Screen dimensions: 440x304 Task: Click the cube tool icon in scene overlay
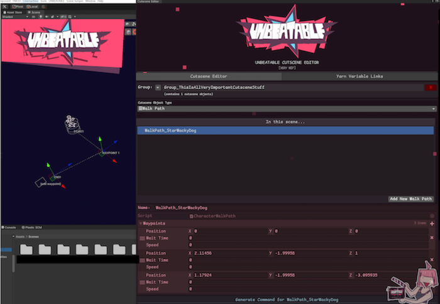coord(128,32)
